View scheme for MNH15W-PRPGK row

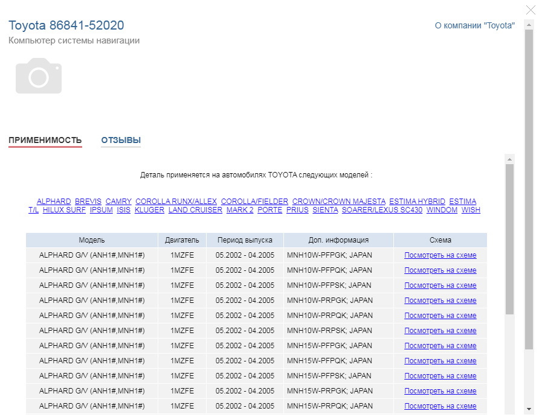pos(440,391)
